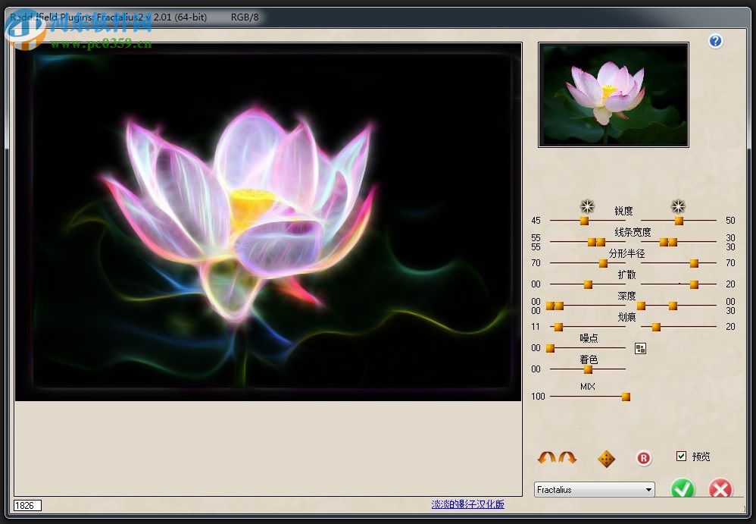756x524 pixels.
Task: Click the left 线条宽度 dual slider handles
Action: 596,242
